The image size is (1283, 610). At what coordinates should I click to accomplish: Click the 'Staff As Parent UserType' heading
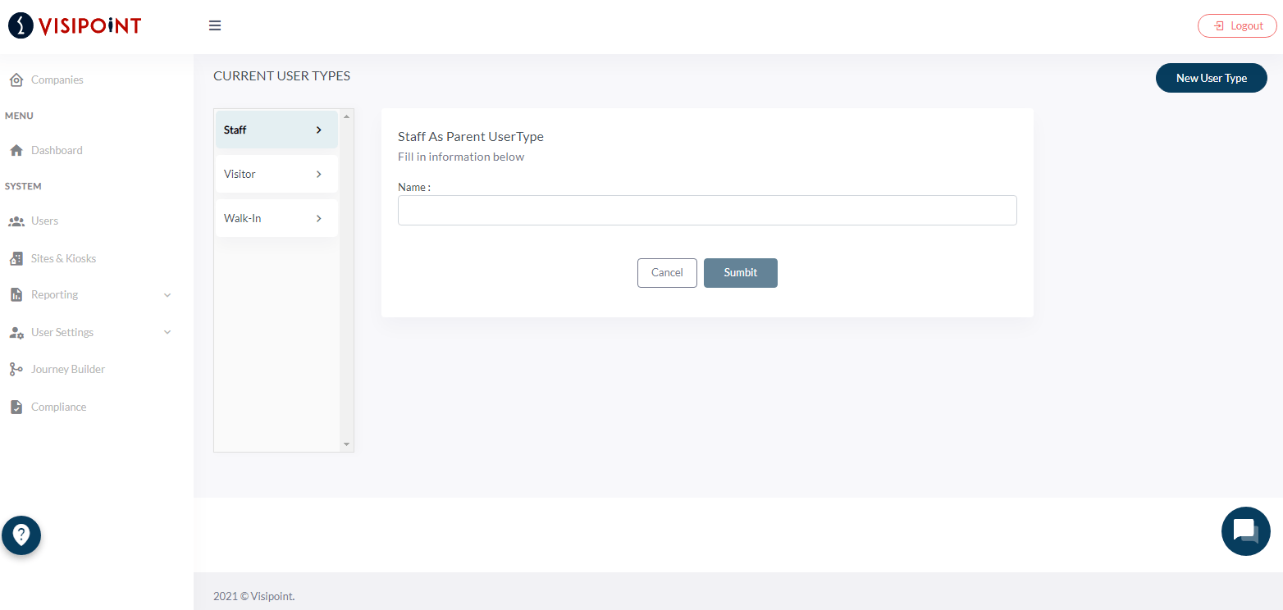[x=471, y=137]
